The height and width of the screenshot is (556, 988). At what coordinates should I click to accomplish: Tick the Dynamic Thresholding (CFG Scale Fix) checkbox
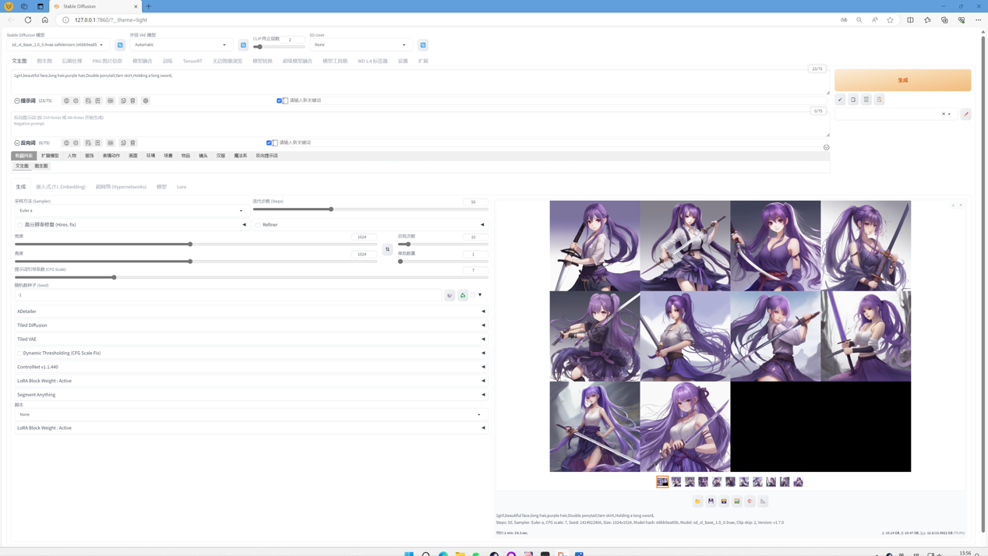20,354
